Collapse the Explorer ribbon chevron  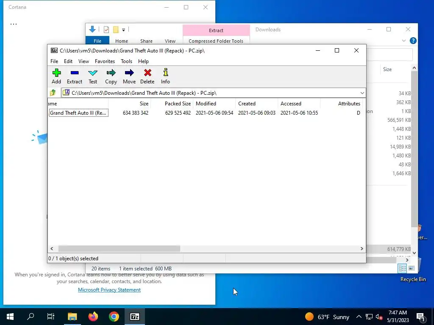pos(404,41)
